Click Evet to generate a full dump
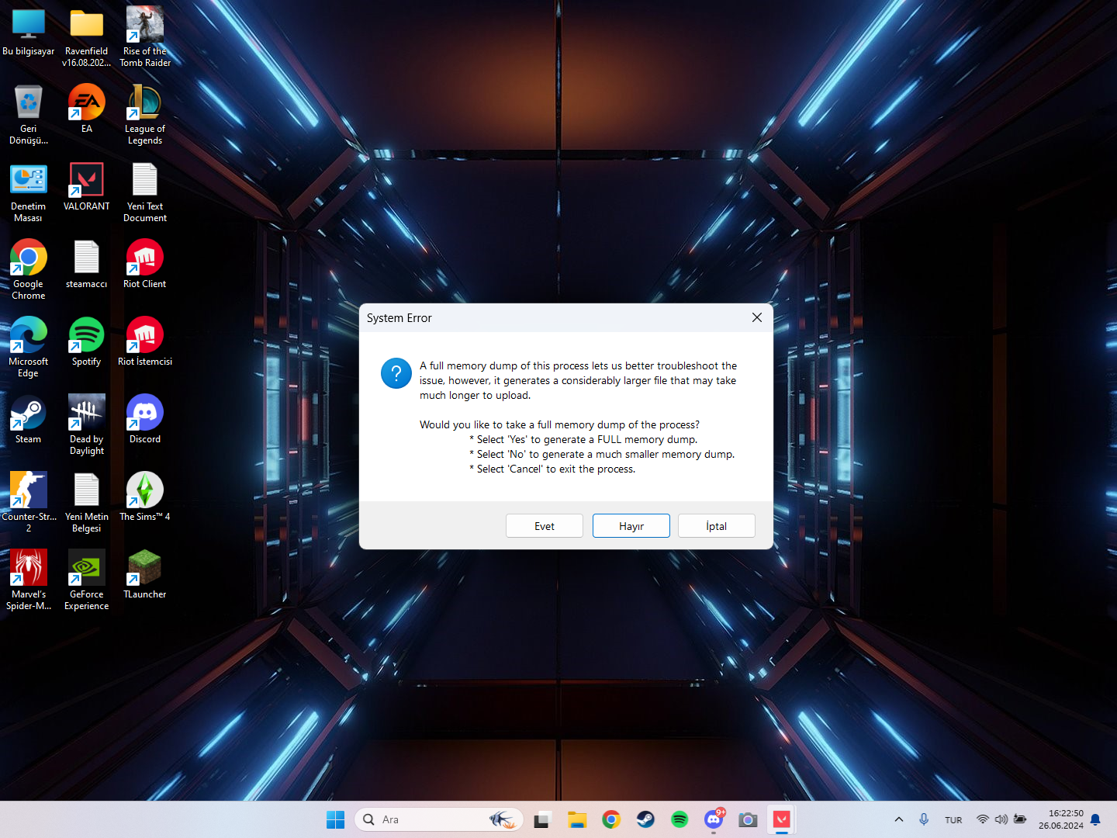This screenshot has height=838, width=1117. (x=545, y=526)
